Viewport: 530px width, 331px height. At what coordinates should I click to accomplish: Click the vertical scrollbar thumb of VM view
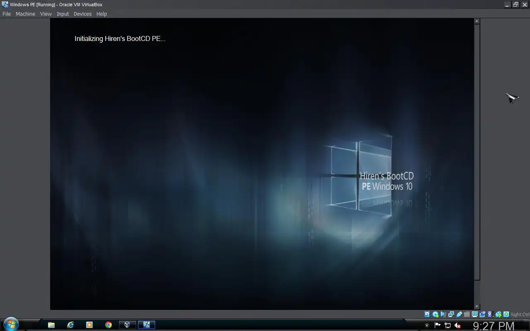coord(477,152)
